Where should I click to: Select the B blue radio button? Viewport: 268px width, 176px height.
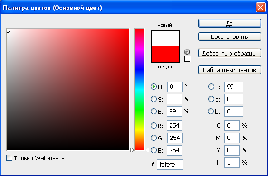tap(153, 150)
